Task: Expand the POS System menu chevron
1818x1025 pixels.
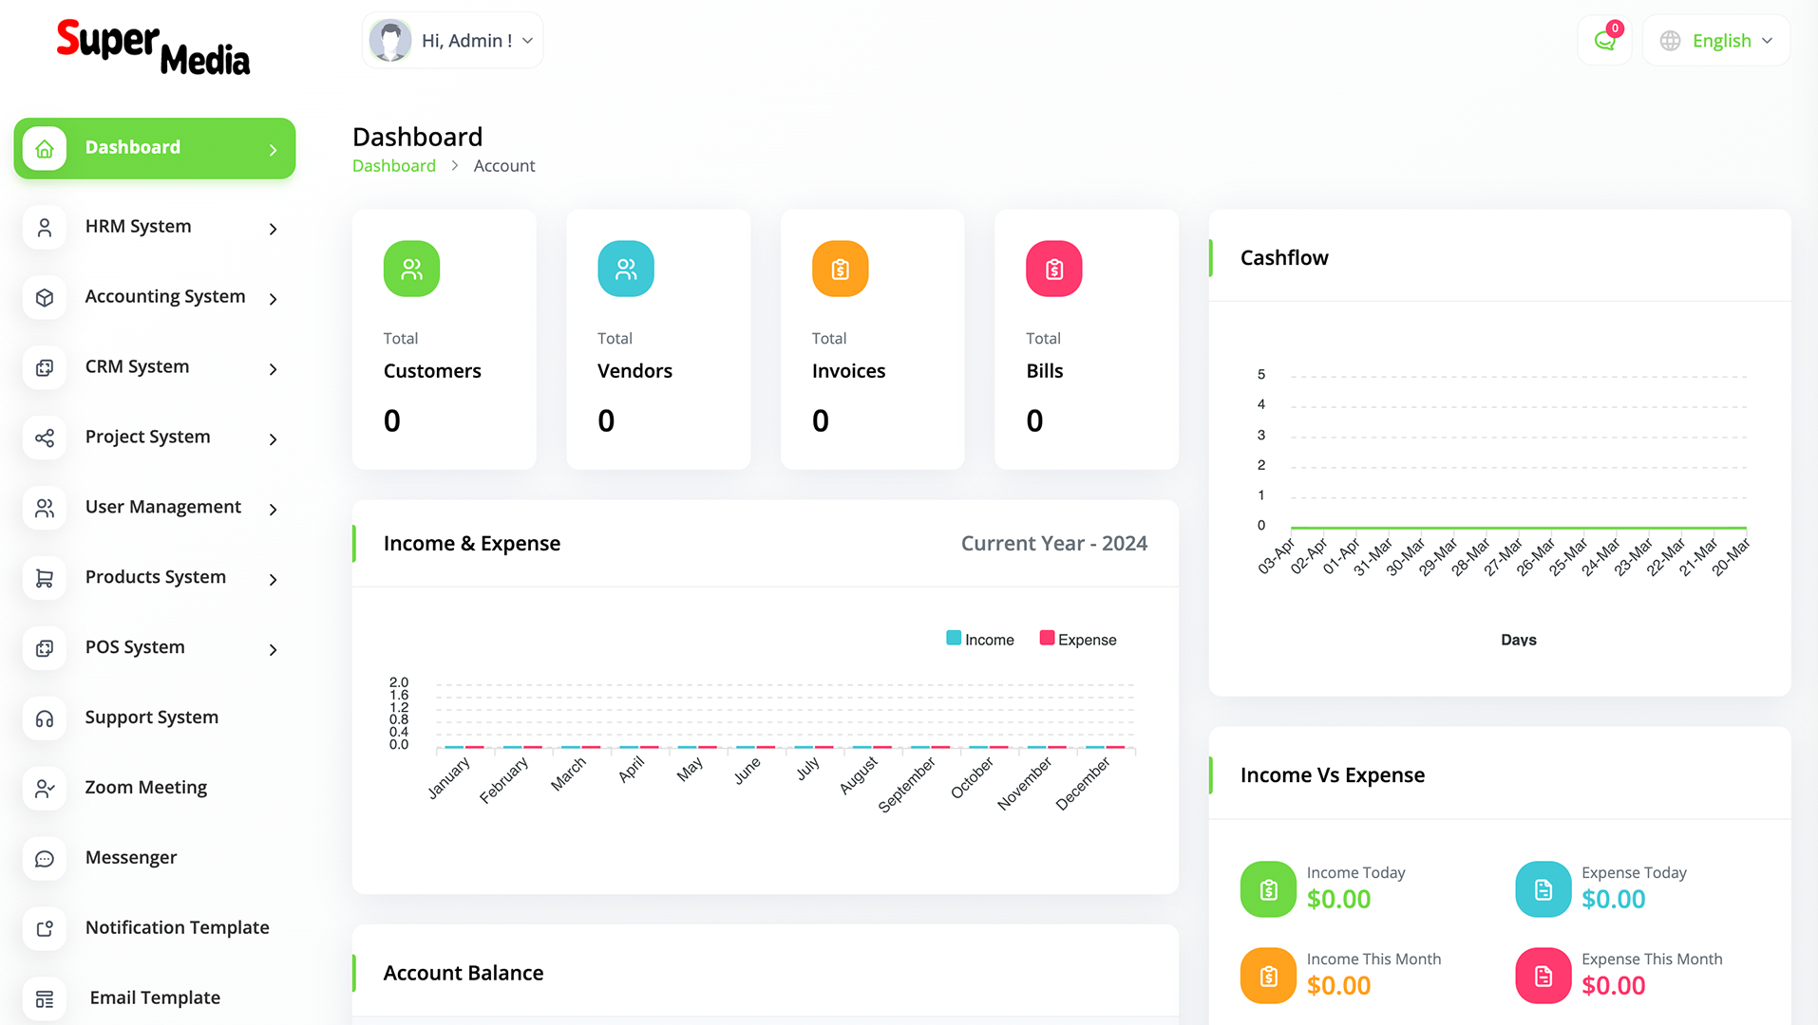Action: 273,650
